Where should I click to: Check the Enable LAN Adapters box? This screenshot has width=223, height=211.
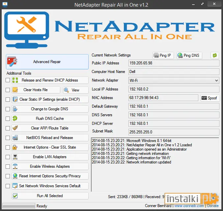click(8, 157)
